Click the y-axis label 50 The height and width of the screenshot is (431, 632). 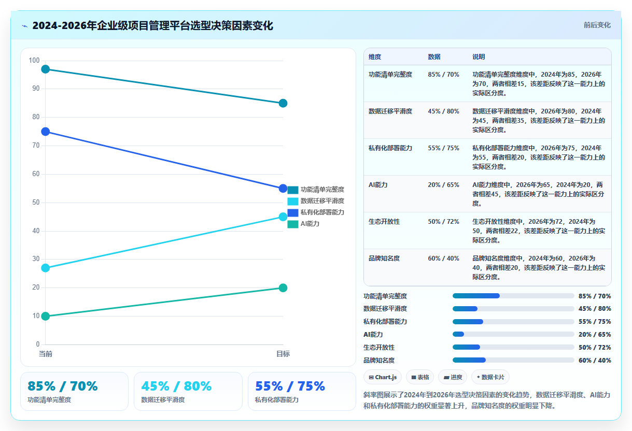pyautogui.click(x=35, y=203)
